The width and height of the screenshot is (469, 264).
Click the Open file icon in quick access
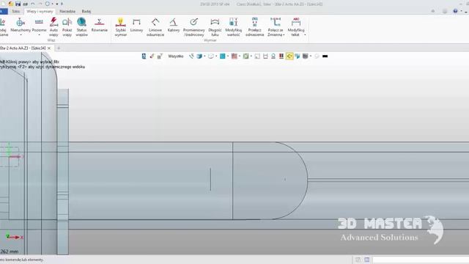(x=11, y=4)
